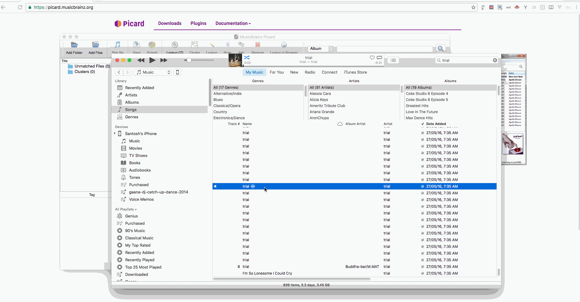Viewport: 580px width, 302px height.
Task: Click the browser back arrow
Action: [3, 7]
